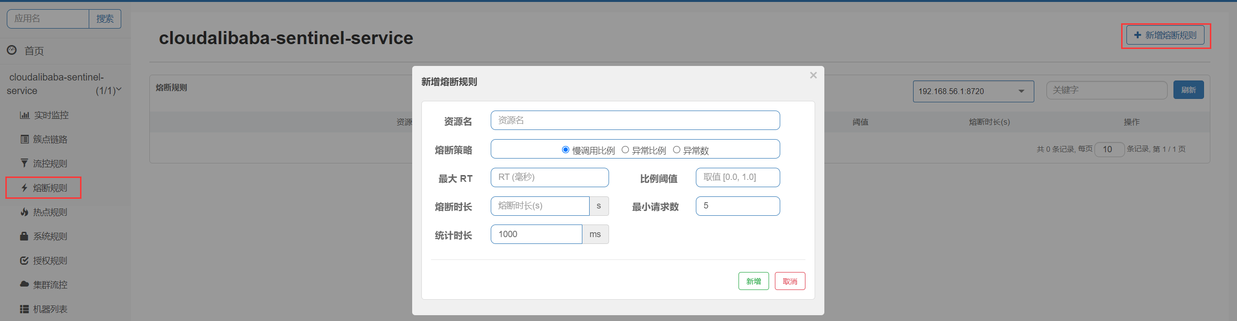Image resolution: width=1237 pixels, height=321 pixels.
Task: Focus the 关键字 filter field
Action: (1107, 90)
